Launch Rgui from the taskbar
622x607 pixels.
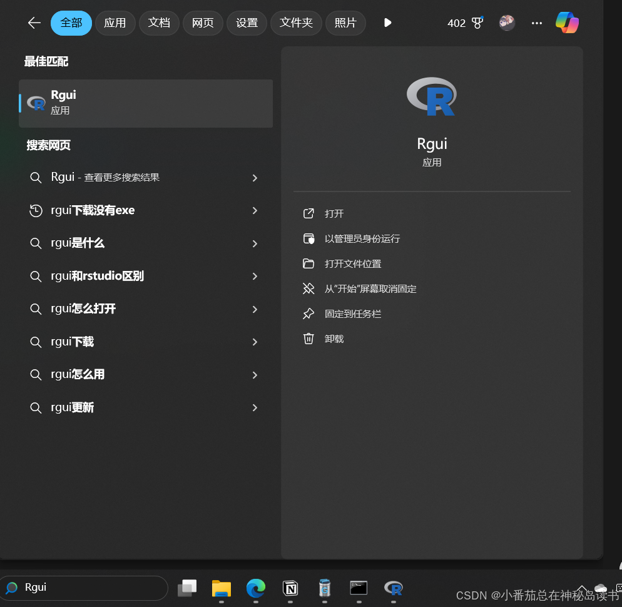tap(393, 589)
